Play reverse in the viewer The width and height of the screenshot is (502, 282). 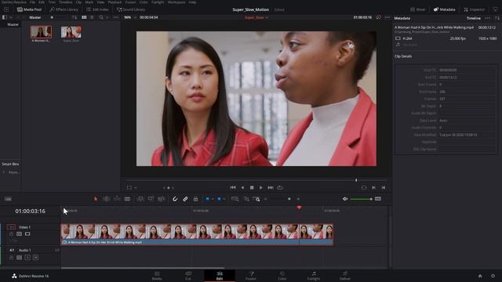[x=242, y=188]
